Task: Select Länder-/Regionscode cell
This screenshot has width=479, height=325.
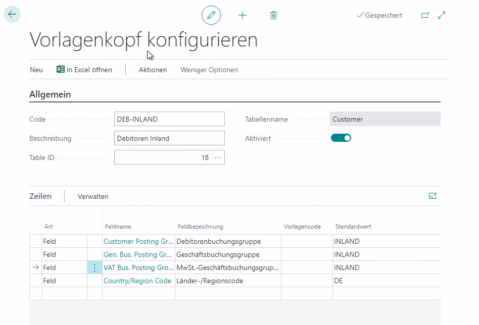Action: (228, 281)
